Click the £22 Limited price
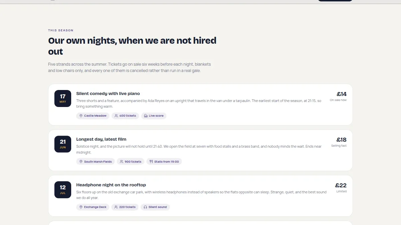This screenshot has width=401, height=225. [341, 188]
